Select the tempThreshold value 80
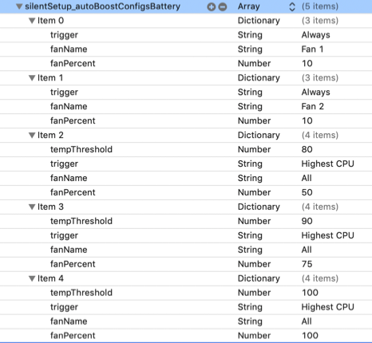This screenshot has height=343, width=372. point(307,149)
